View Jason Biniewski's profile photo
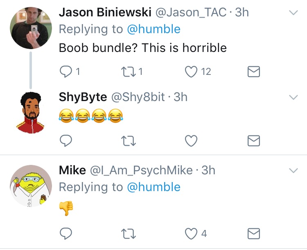 [31, 28]
